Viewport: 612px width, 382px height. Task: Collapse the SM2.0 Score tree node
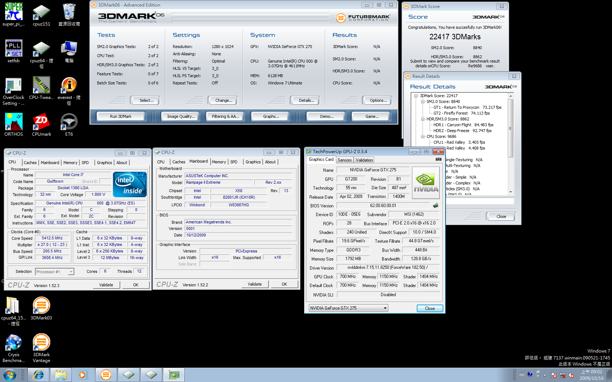coord(423,102)
